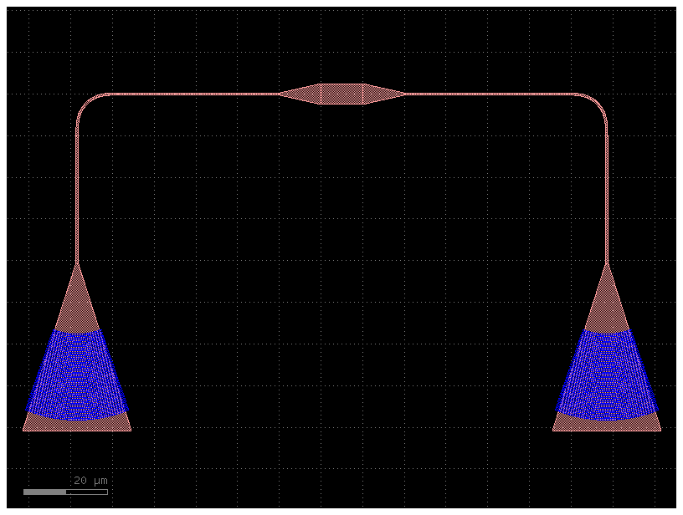Click the blue curved grating teeth on the right
The height and width of the screenshot is (515, 683).
605,372
